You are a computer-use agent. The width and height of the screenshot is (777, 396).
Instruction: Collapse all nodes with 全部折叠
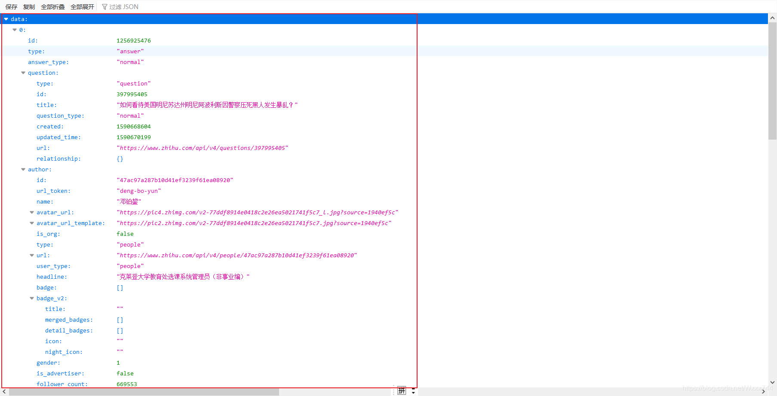click(52, 7)
